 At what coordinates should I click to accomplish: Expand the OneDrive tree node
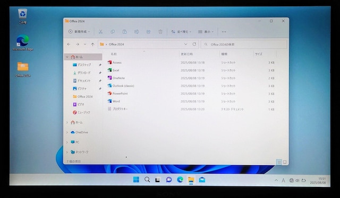click(67, 132)
